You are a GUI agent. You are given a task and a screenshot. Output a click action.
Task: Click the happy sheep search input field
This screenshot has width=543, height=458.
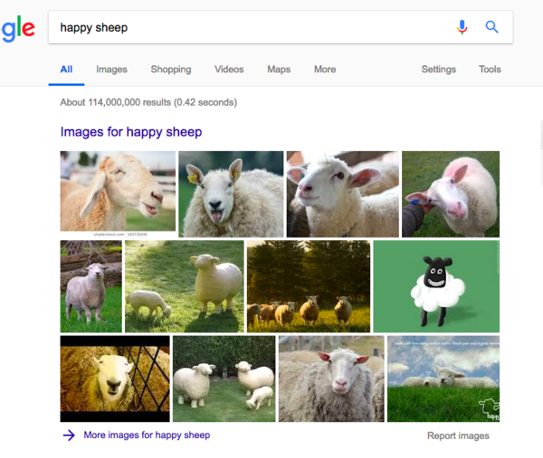point(253,27)
